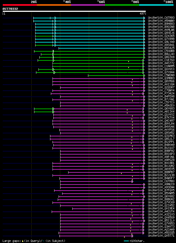Select the UniRef100_Q8GTK8 label

pos(161,57)
